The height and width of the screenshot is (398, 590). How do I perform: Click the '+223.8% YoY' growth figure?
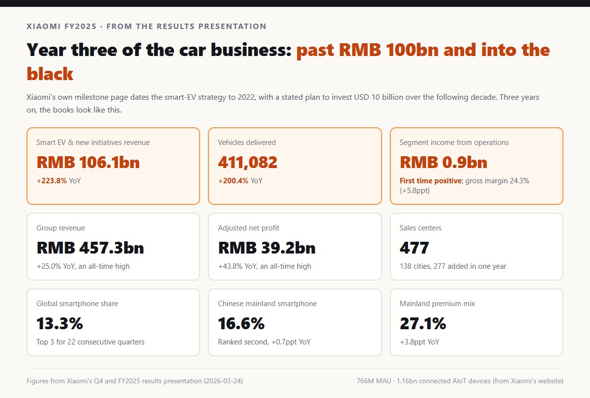point(59,181)
